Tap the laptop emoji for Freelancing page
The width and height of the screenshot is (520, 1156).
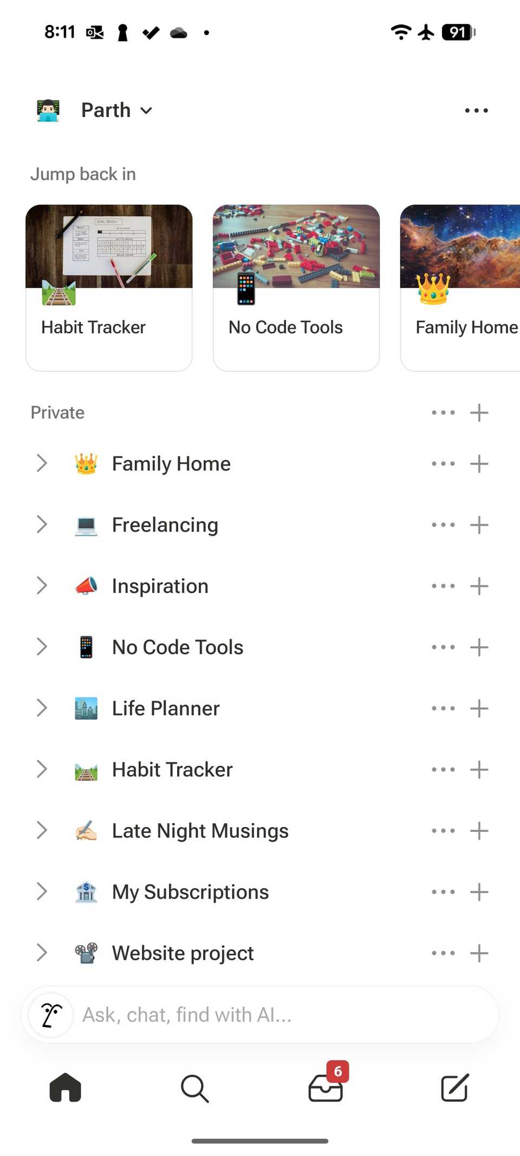click(x=86, y=524)
